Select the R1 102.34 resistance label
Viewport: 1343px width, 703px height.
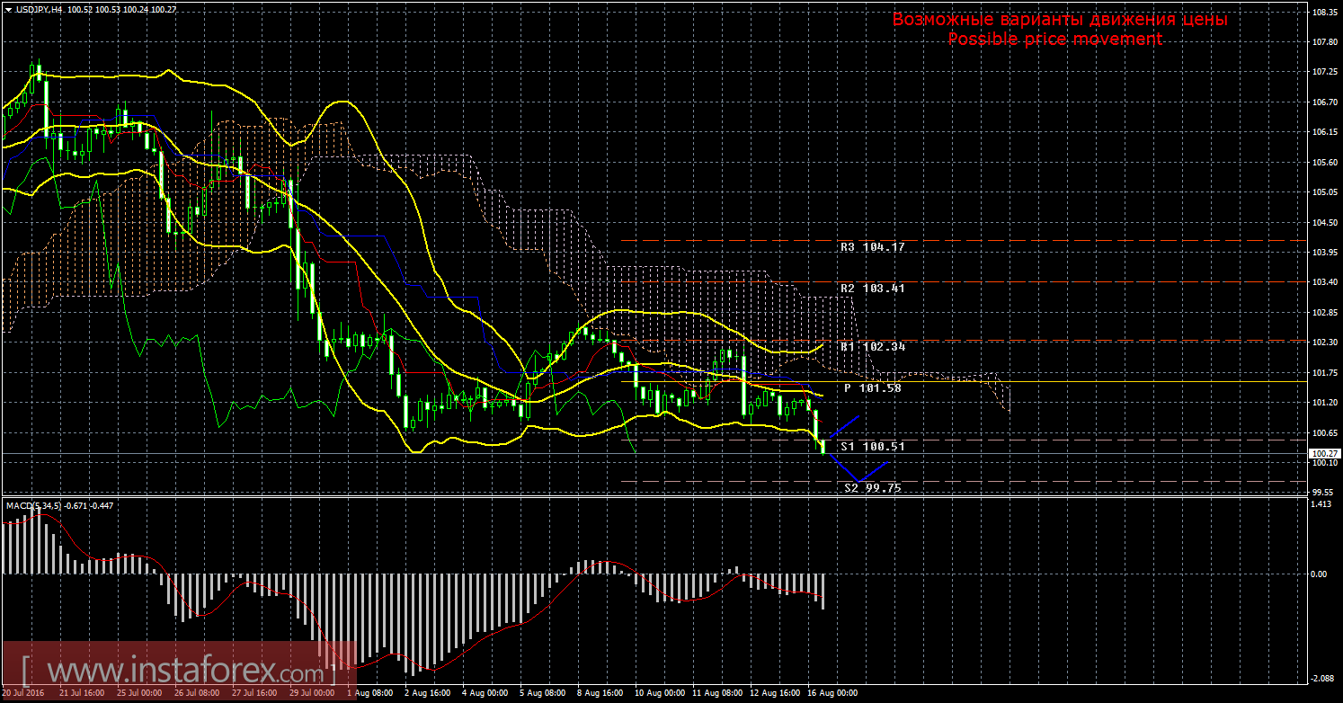pos(871,347)
